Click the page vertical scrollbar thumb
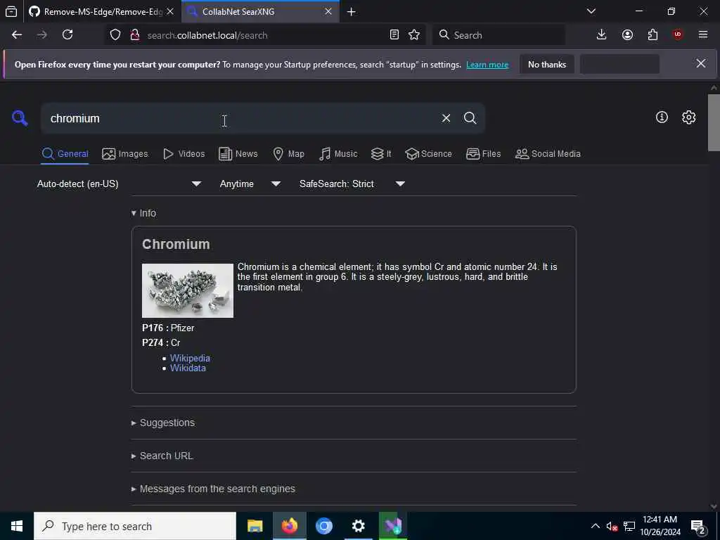This screenshot has width=720, height=540. 714,122
